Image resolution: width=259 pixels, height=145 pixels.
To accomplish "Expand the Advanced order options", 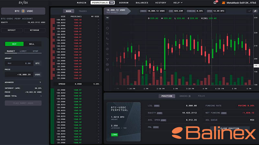I will tap(23, 82).
